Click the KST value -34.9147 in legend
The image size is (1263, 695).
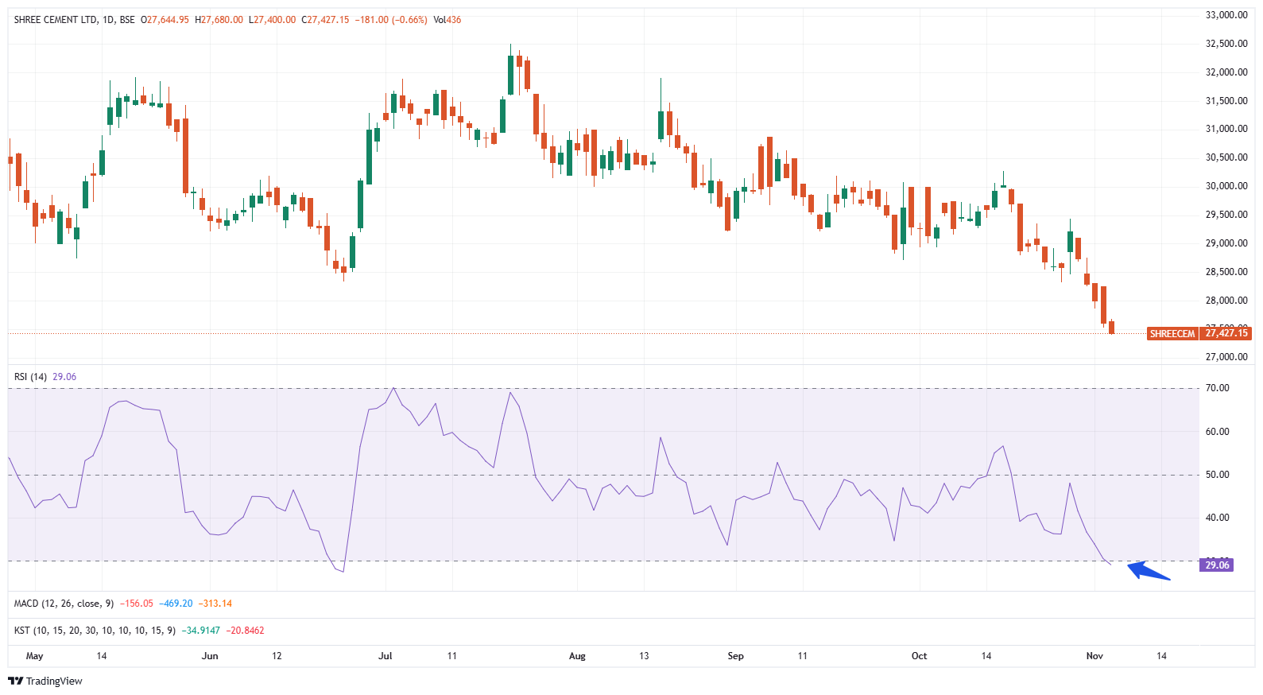coord(200,631)
